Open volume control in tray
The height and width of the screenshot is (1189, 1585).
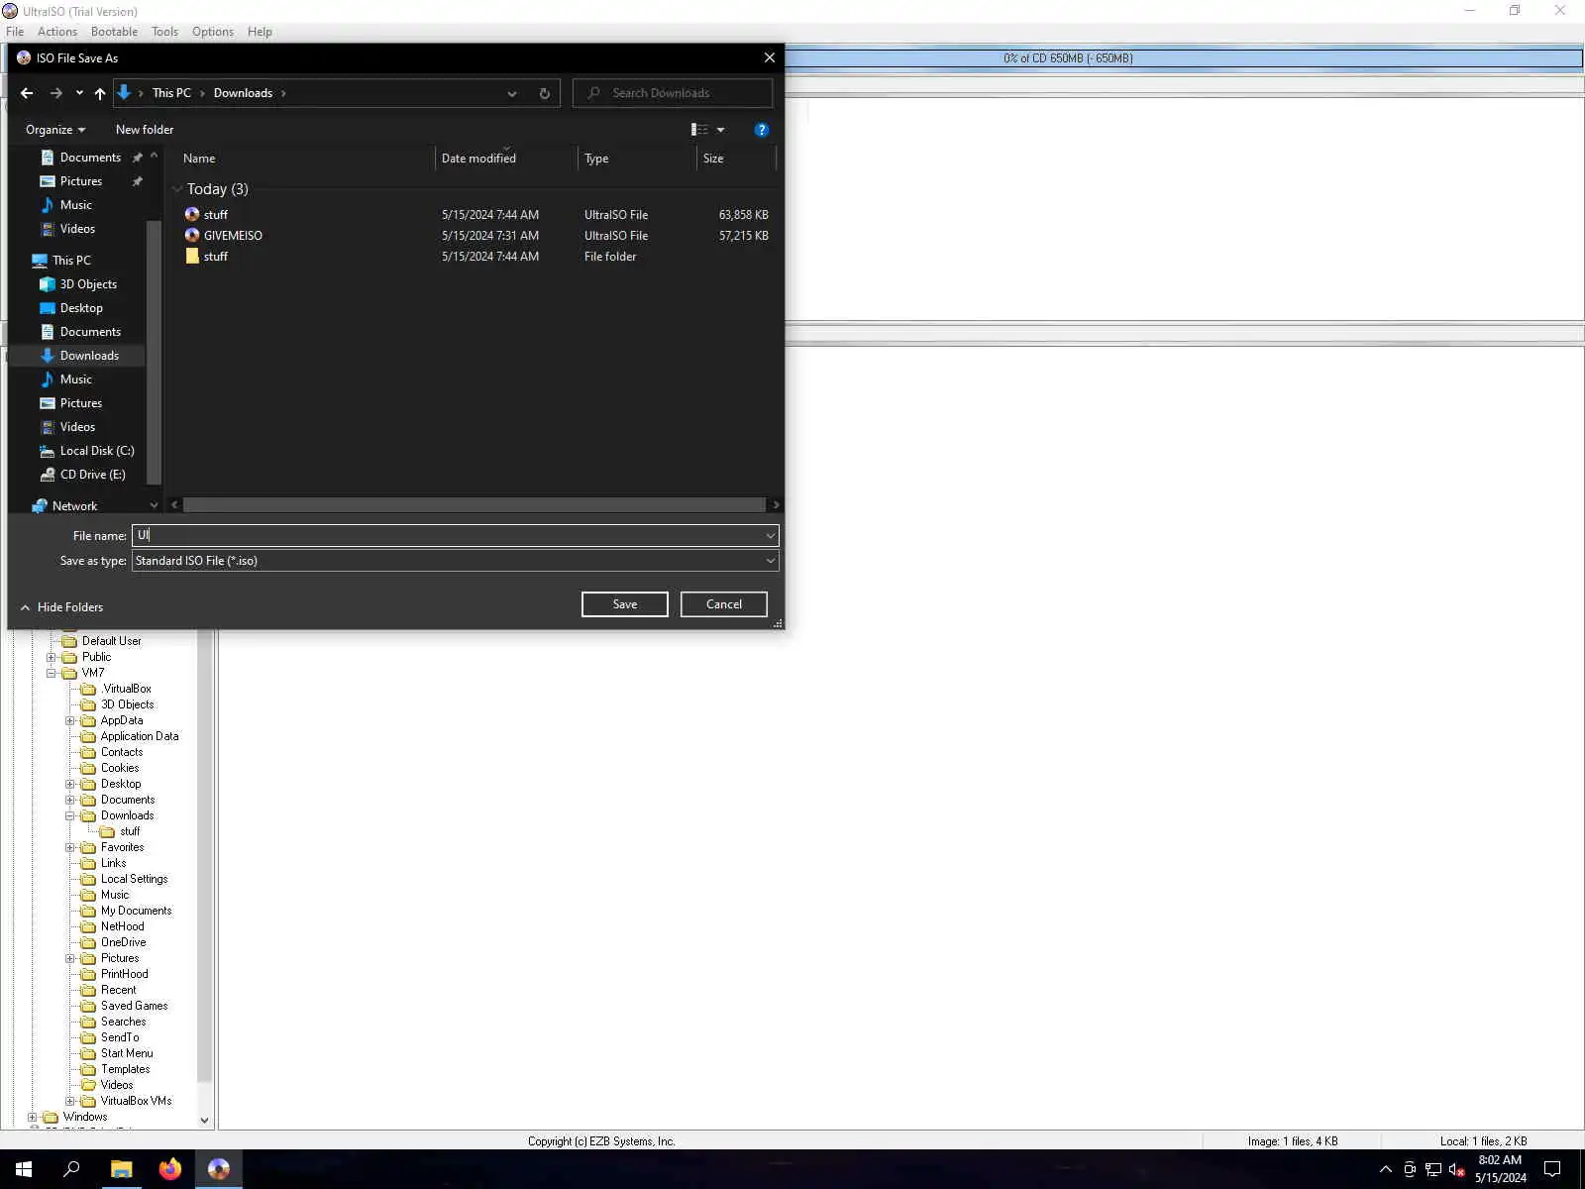coord(1456,1169)
